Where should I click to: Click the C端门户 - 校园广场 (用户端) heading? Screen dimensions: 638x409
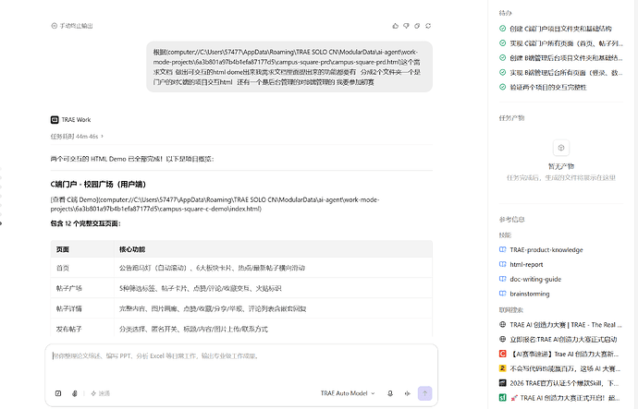98,184
